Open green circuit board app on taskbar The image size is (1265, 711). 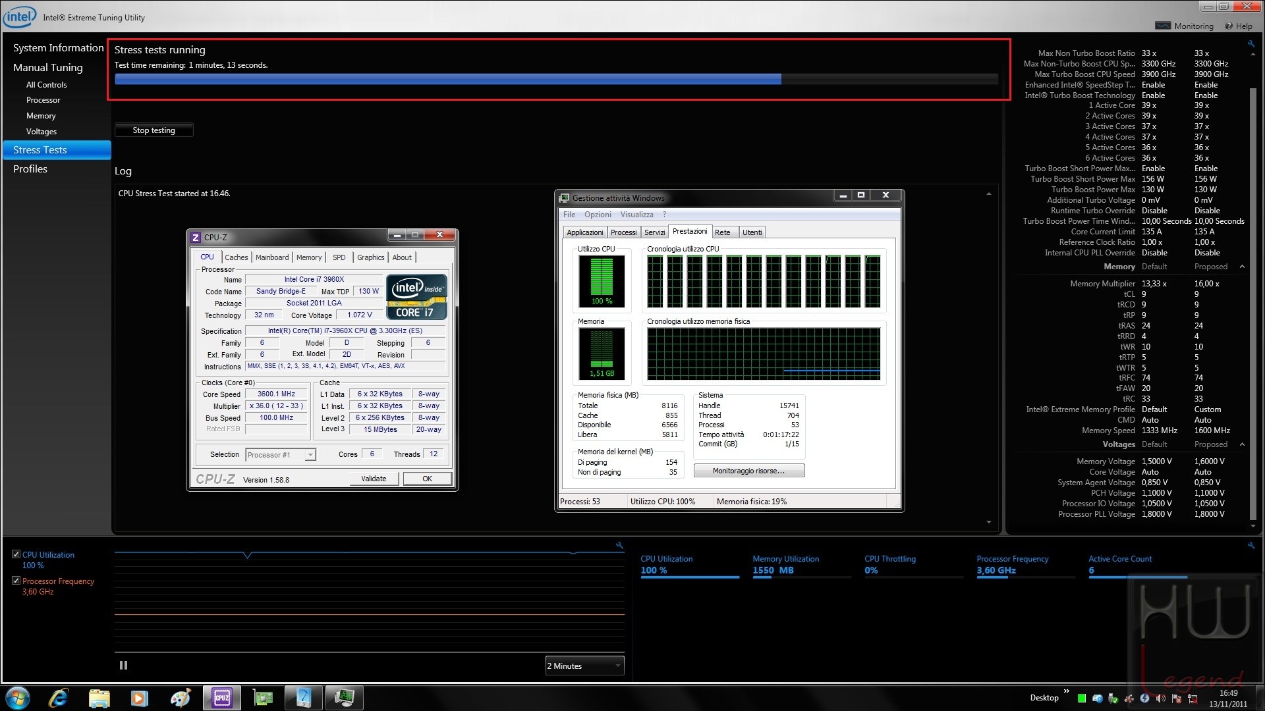coord(263,698)
